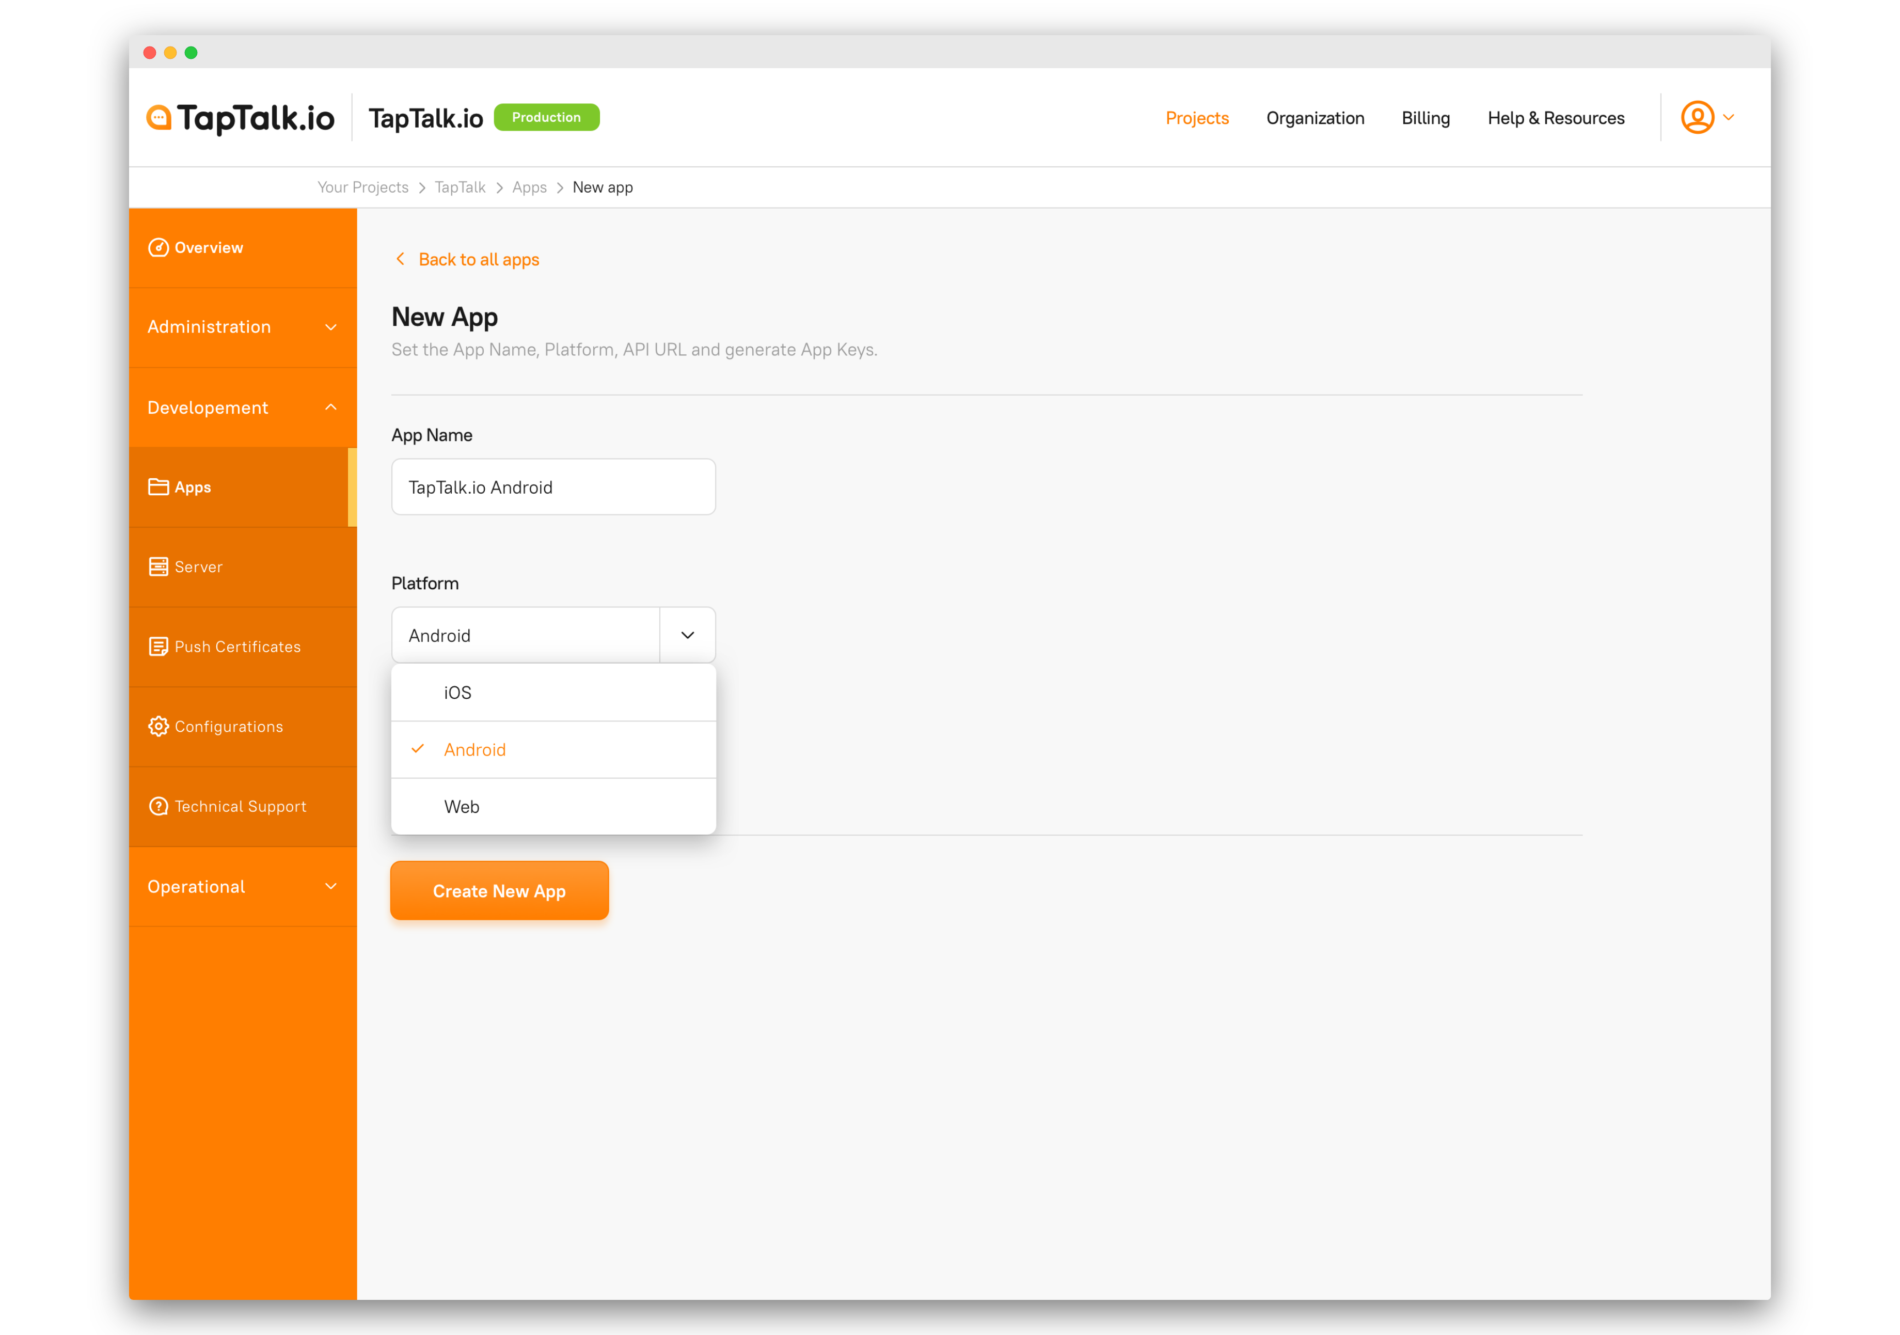This screenshot has width=1900, height=1335.
Task: Toggle the Platform dropdown arrow
Action: click(688, 635)
